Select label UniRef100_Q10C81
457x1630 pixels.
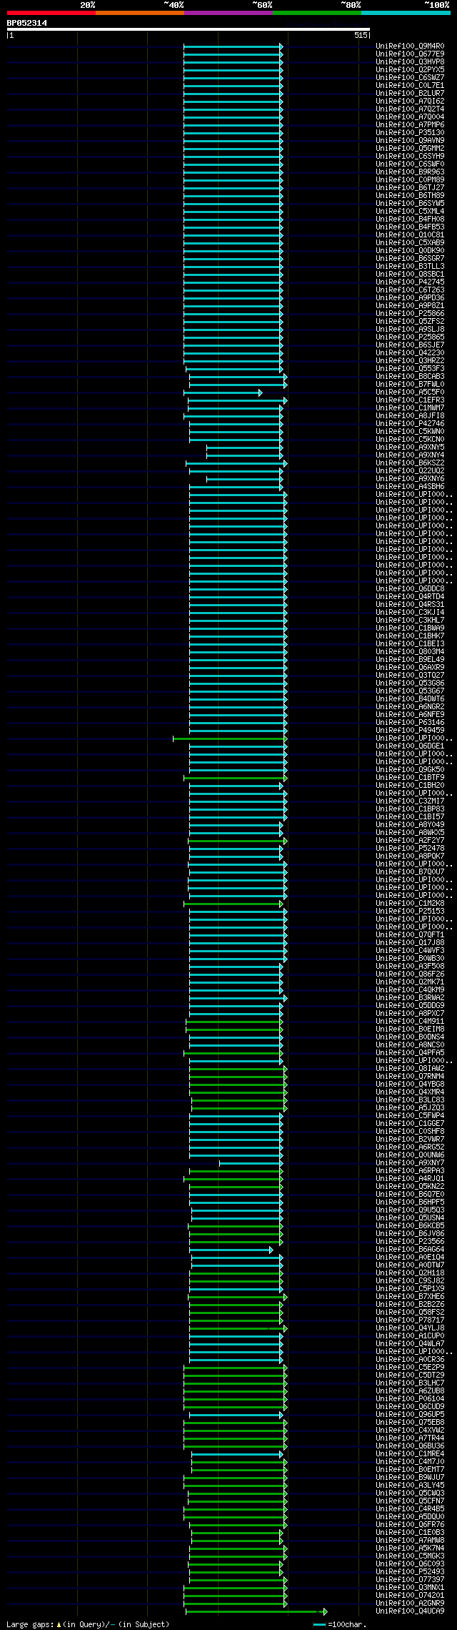410,235
